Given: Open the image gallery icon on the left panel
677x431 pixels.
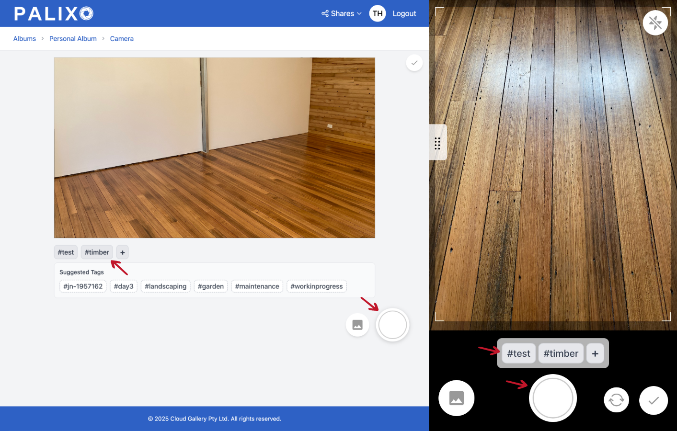Looking at the screenshot, I should coord(357,325).
